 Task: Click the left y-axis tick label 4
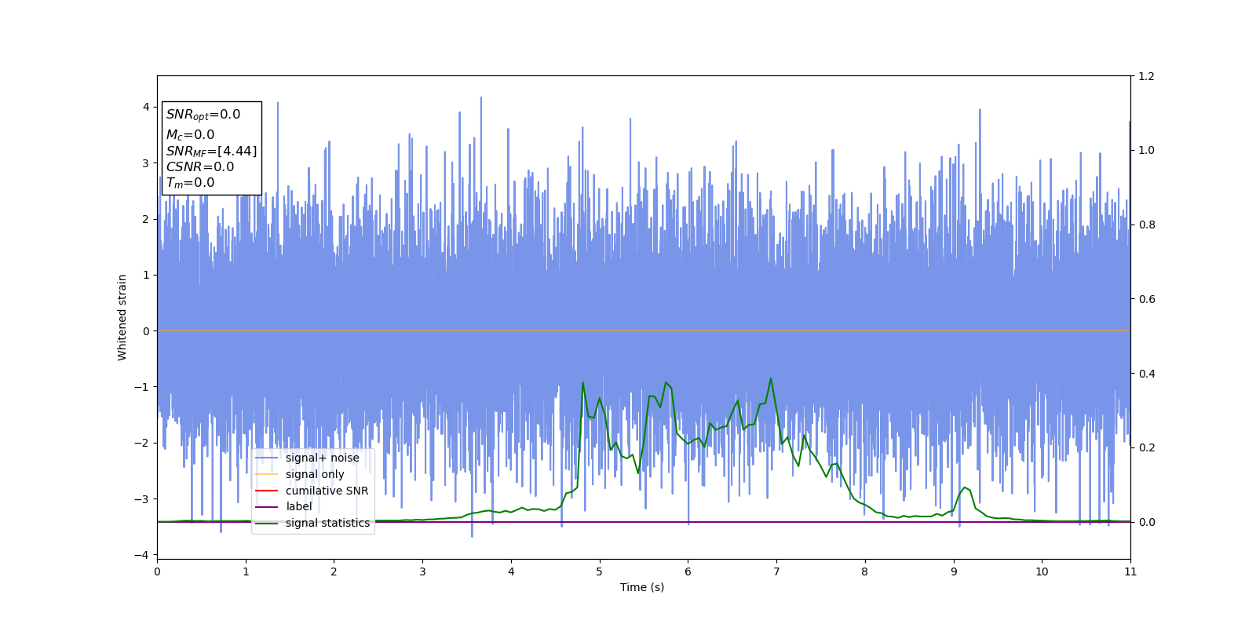pos(145,107)
